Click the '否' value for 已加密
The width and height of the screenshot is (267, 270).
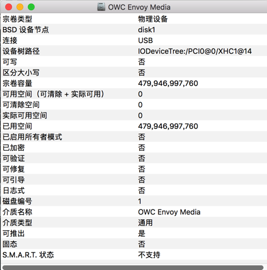click(x=141, y=148)
